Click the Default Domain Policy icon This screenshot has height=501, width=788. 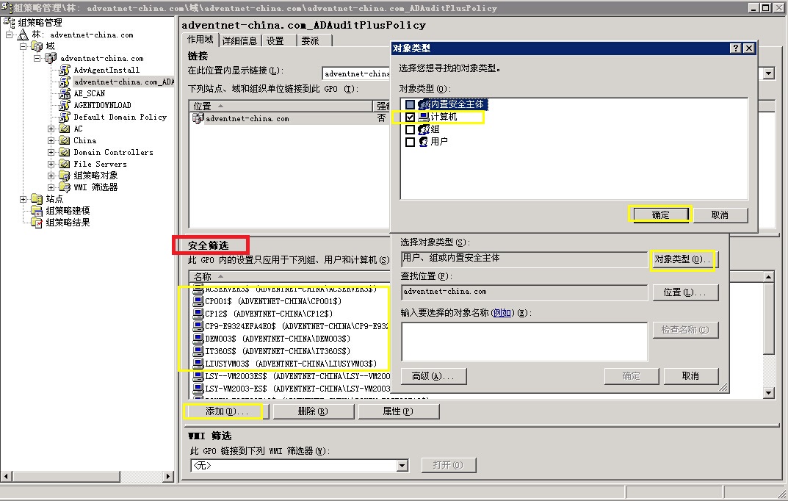click(65, 117)
